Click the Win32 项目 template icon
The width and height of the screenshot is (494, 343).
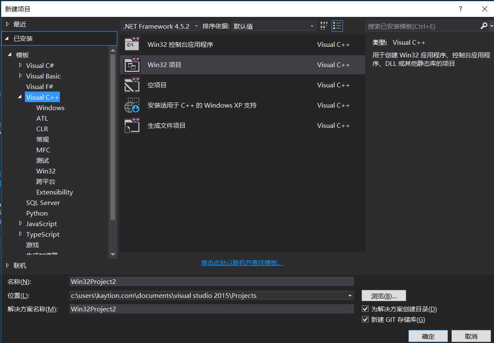pyautogui.click(x=132, y=65)
